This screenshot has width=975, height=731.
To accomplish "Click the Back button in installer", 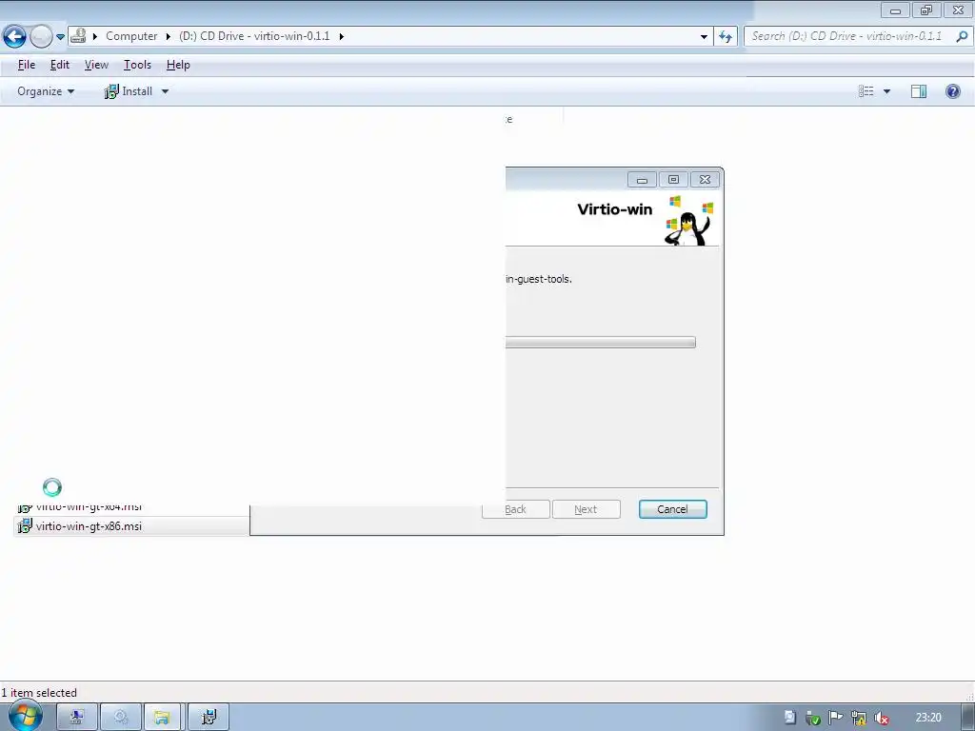I will tap(515, 509).
